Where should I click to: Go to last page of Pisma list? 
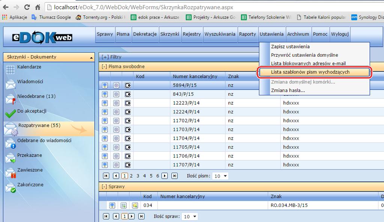175,176
